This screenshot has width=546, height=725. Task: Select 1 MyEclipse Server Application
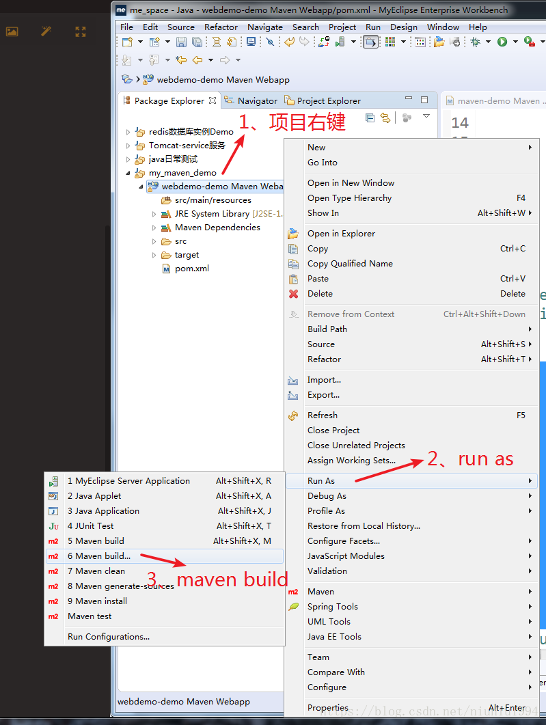tap(165, 481)
